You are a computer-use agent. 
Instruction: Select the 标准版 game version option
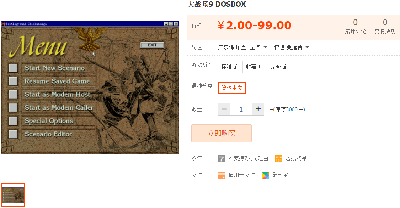click(229, 67)
